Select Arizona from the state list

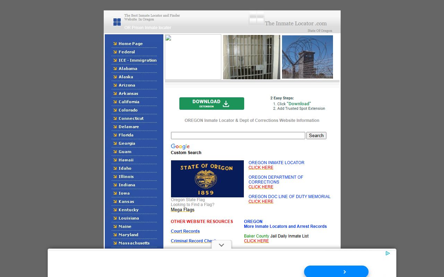pyautogui.click(x=127, y=85)
